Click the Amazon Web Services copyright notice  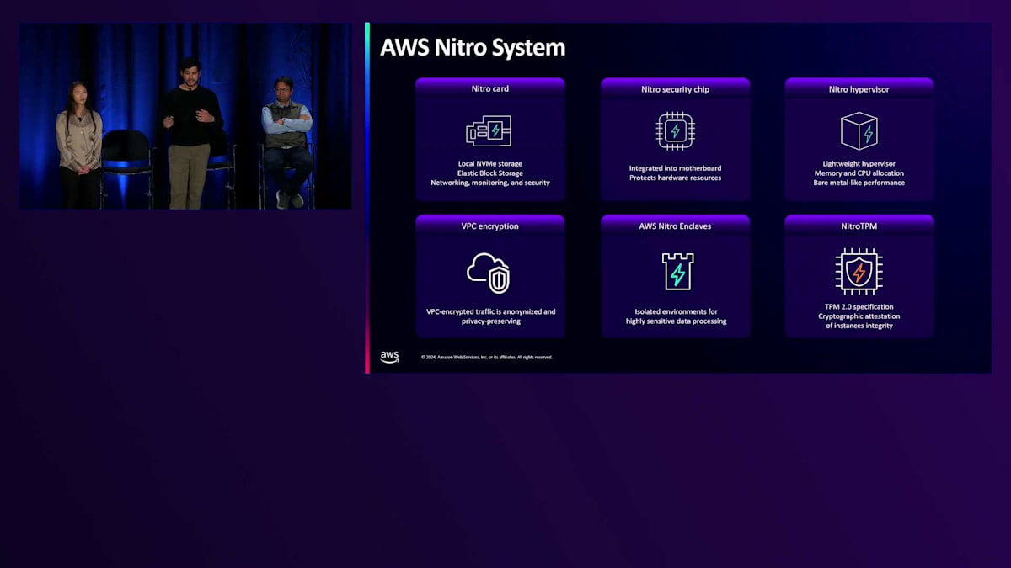487,357
